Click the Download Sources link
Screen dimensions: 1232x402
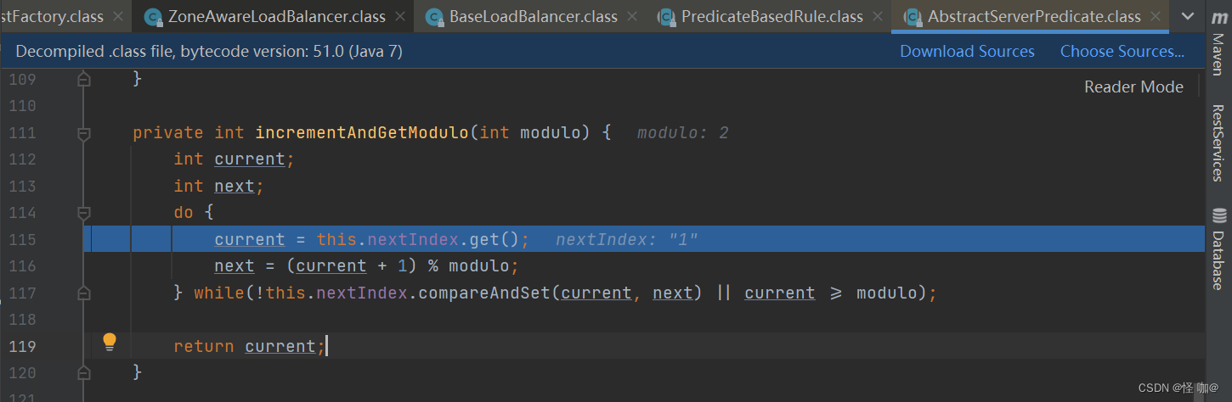pyautogui.click(x=967, y=52)
